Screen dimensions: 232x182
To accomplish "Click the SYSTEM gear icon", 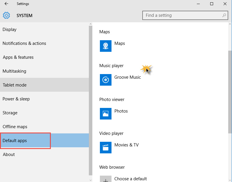I will click(6, 15).
